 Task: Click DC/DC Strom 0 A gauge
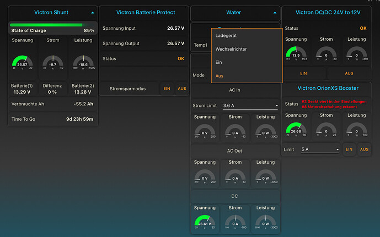point(326,53)
